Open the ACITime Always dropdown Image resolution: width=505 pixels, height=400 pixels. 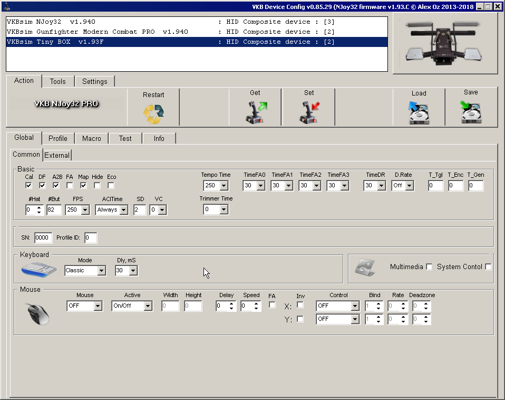click(x=124, y=210)
